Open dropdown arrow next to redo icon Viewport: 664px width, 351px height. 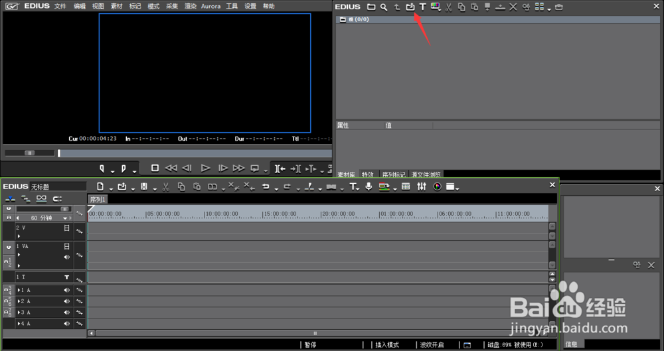point(297,189)
